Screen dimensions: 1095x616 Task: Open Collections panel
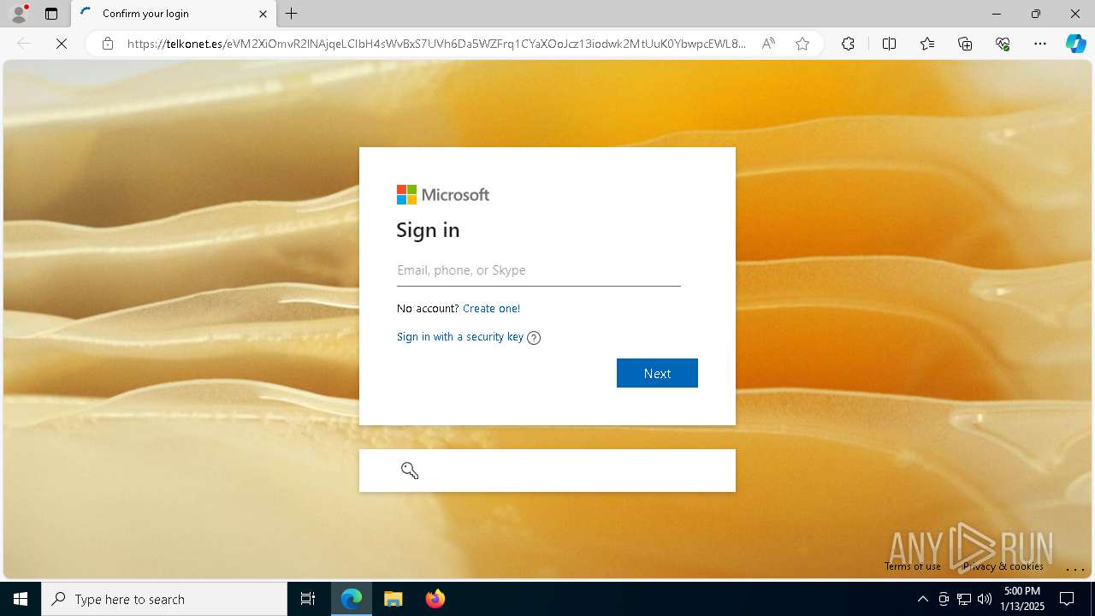point(965,44)
